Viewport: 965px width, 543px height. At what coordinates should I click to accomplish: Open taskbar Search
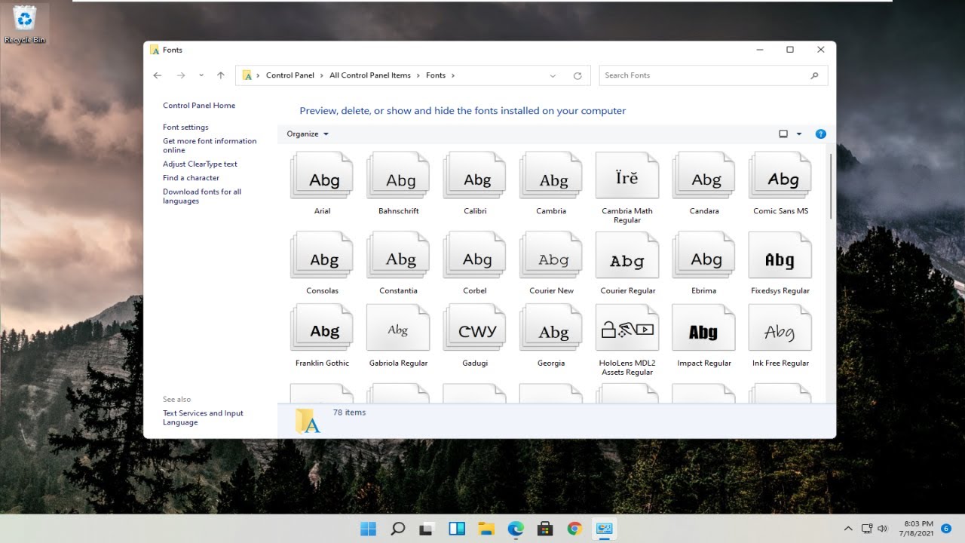(398, 529)
